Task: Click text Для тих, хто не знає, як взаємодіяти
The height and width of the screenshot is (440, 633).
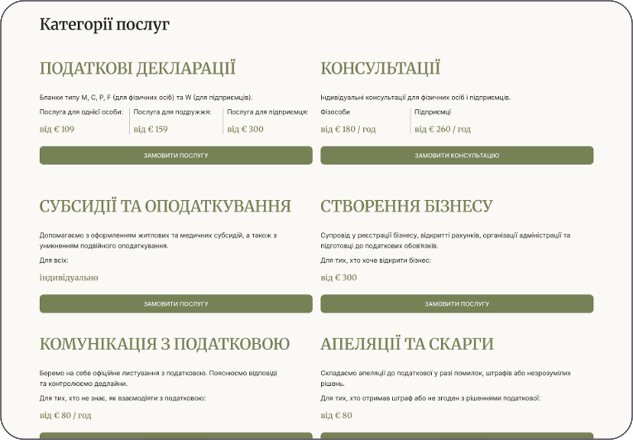Action: pos(122,399)
